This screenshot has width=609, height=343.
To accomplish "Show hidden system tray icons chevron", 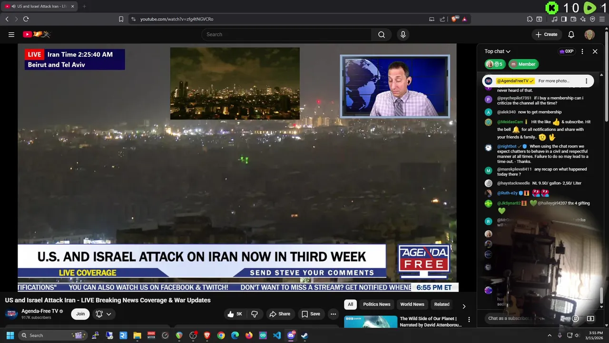I will [550, 335].
